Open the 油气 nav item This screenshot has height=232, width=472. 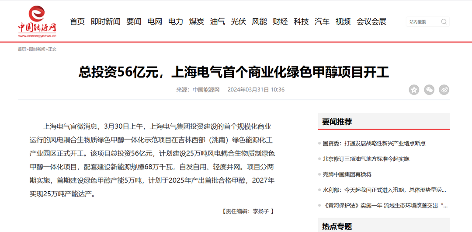(218, 21)
